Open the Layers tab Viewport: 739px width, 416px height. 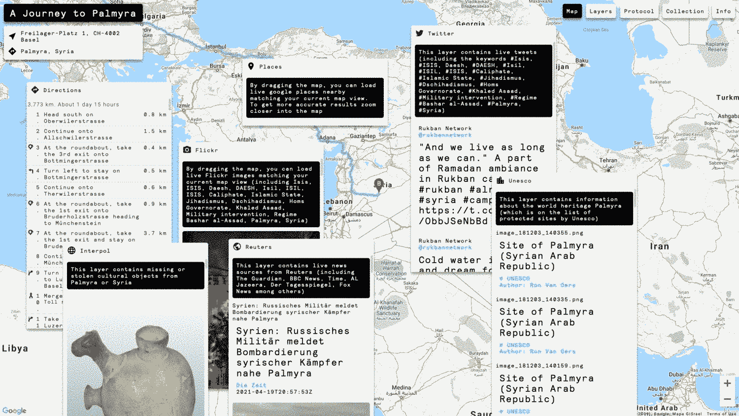[x=601, y=11]
